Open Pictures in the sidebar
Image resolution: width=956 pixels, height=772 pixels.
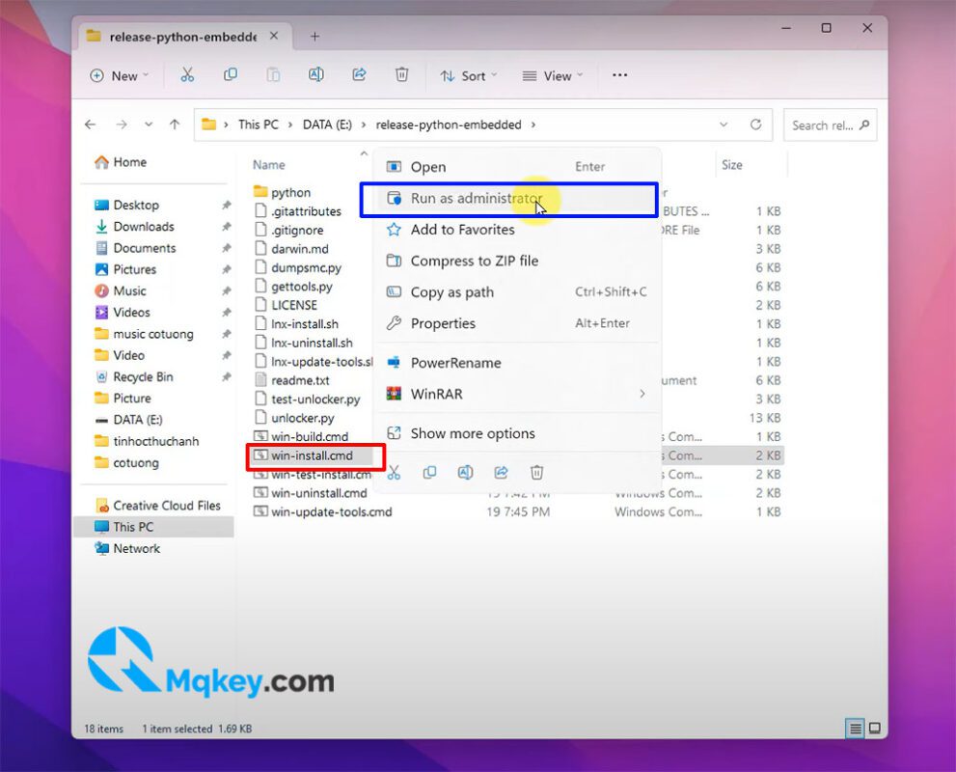pyautogui.click(x=125, y=269)
